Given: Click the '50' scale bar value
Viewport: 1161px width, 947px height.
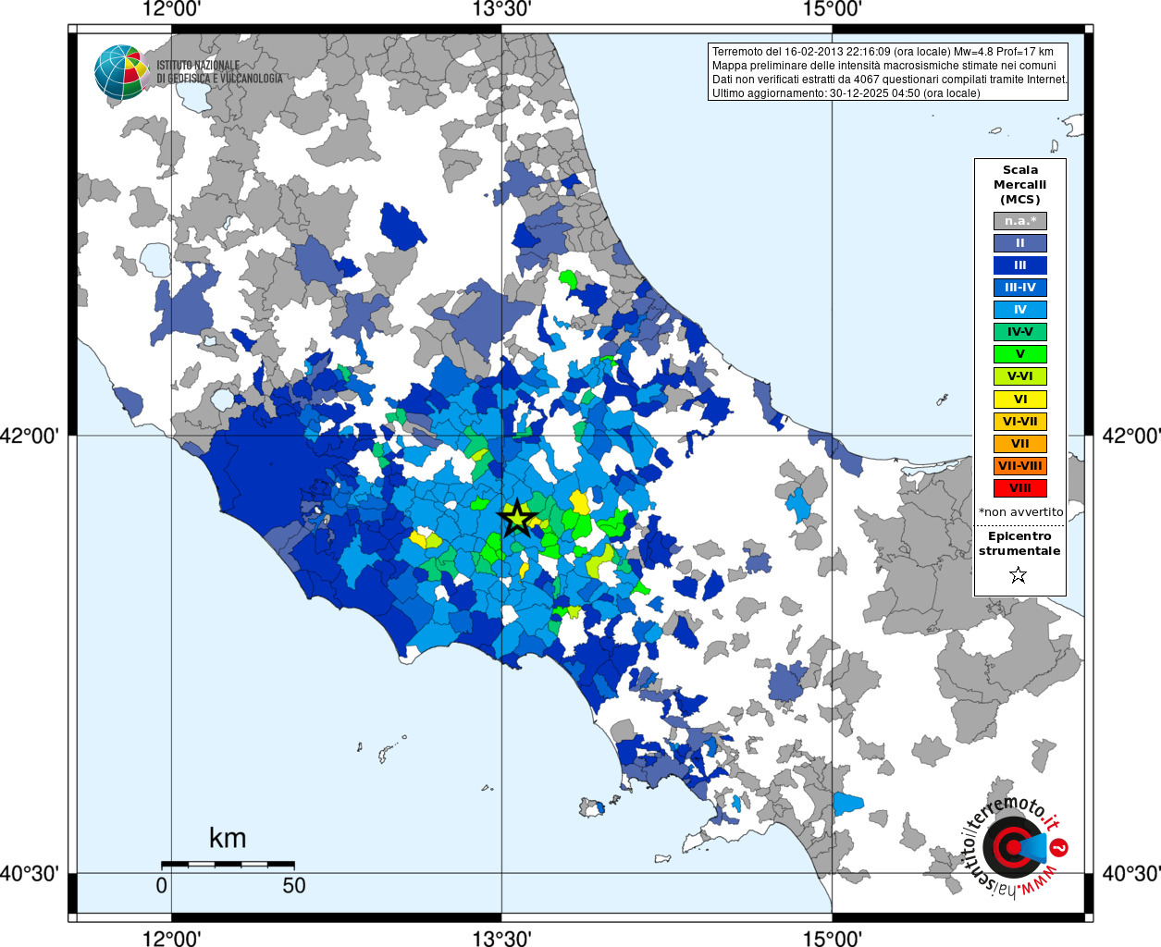Looking at the screenshot, I should tap(294, 886).
